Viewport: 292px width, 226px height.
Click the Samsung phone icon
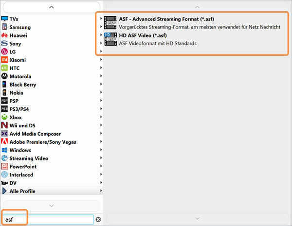coord(4,27)
